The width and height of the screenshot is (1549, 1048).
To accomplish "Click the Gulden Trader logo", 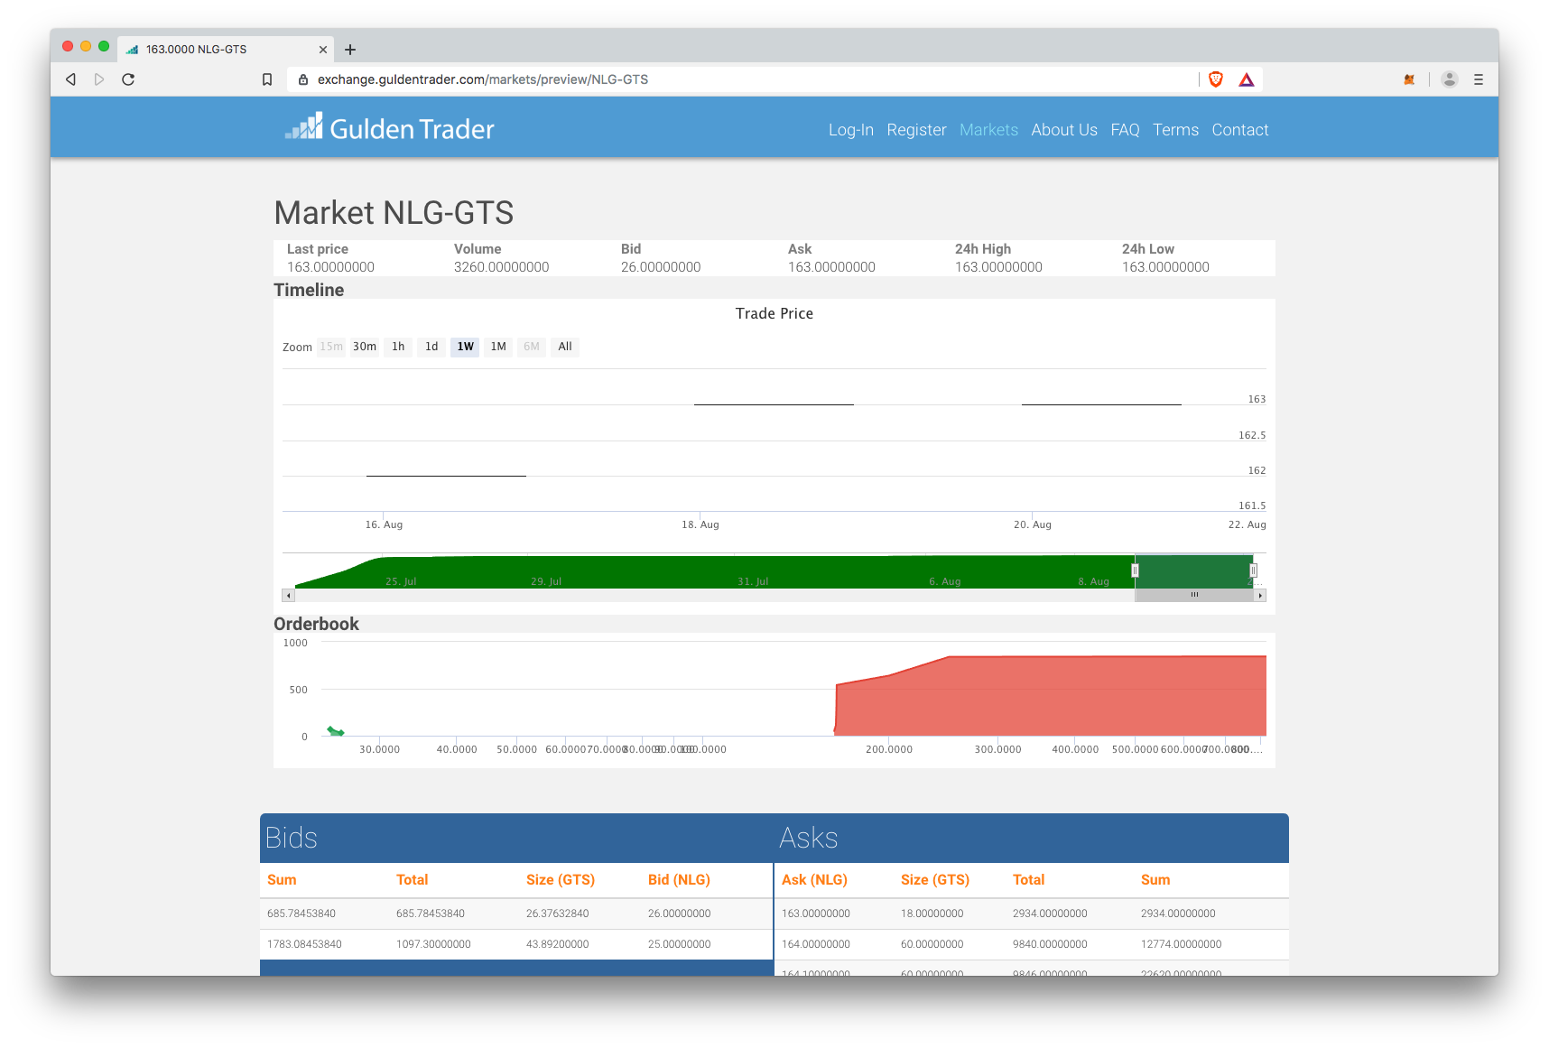I will tap(390, 128).
